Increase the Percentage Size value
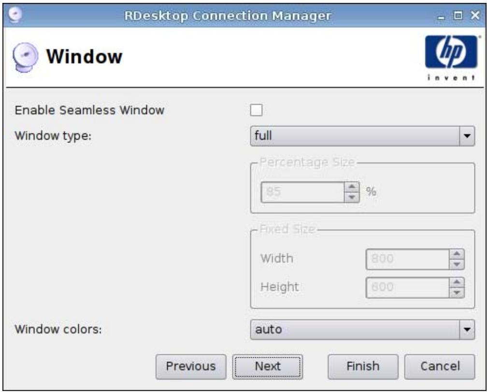The width and height of the screenshot is (489, 392). click(x=352, y=187)
